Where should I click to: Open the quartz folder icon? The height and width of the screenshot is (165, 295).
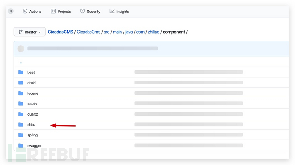[21, 114]
